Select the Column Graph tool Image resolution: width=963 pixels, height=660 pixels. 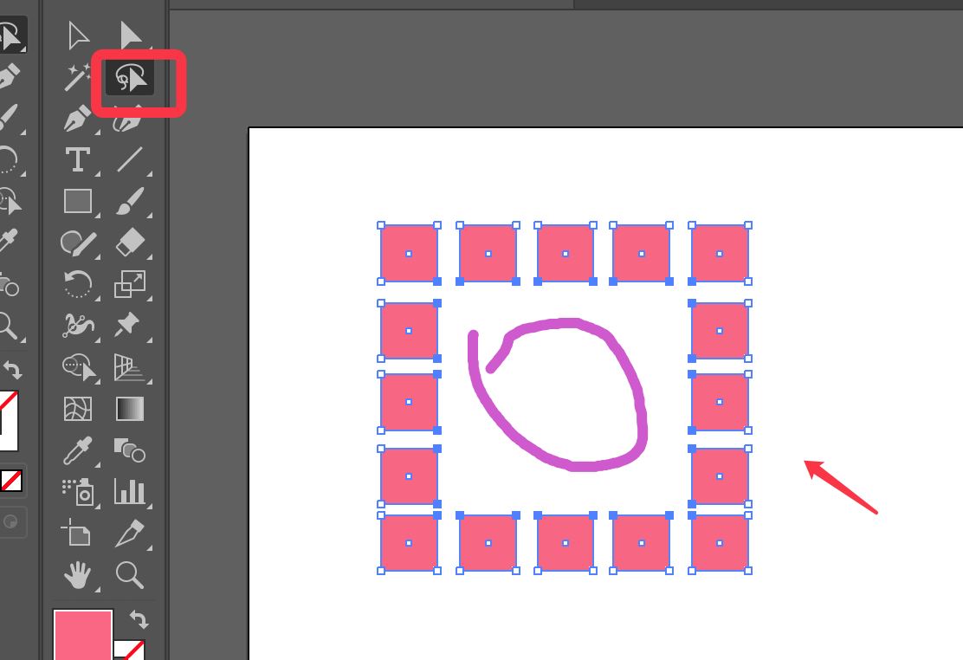pos(130,491)
